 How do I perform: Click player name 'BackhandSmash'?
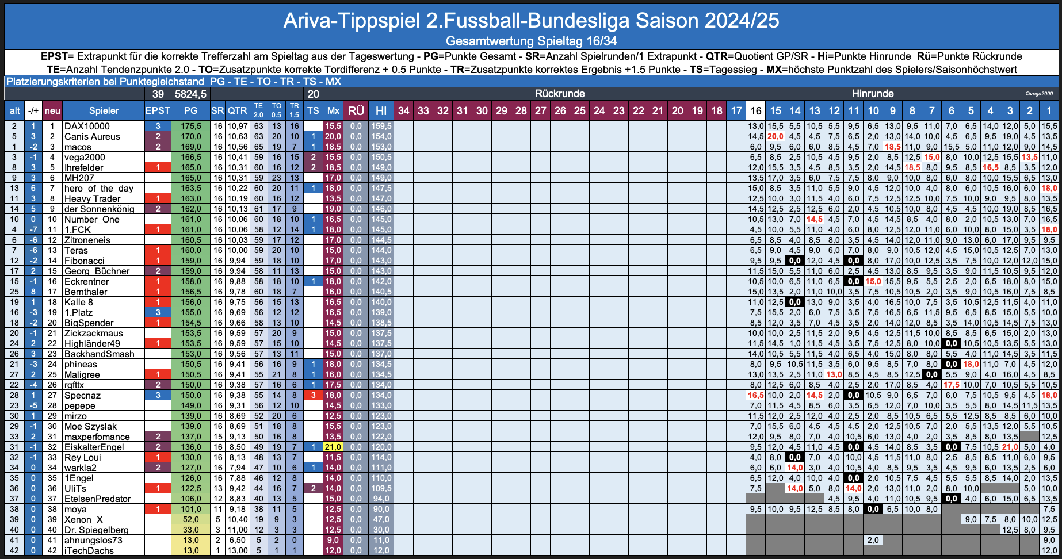100,354
